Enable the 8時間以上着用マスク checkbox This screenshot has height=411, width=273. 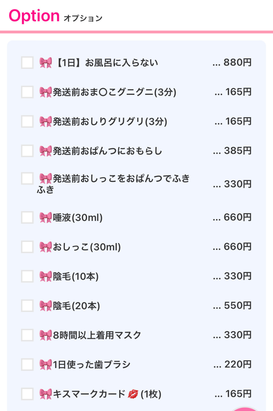point(27,335)
